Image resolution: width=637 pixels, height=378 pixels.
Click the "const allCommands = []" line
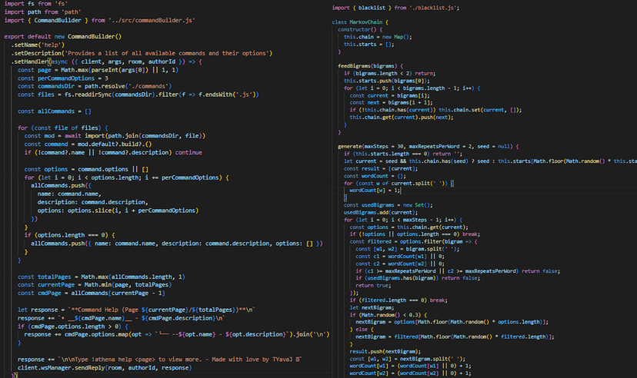[55, 111]
